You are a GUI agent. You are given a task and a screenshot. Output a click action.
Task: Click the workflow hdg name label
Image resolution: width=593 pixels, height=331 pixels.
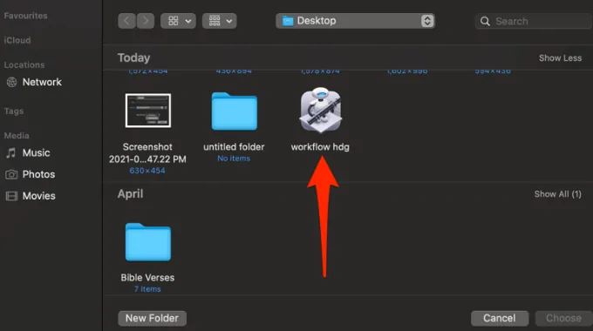320,146
